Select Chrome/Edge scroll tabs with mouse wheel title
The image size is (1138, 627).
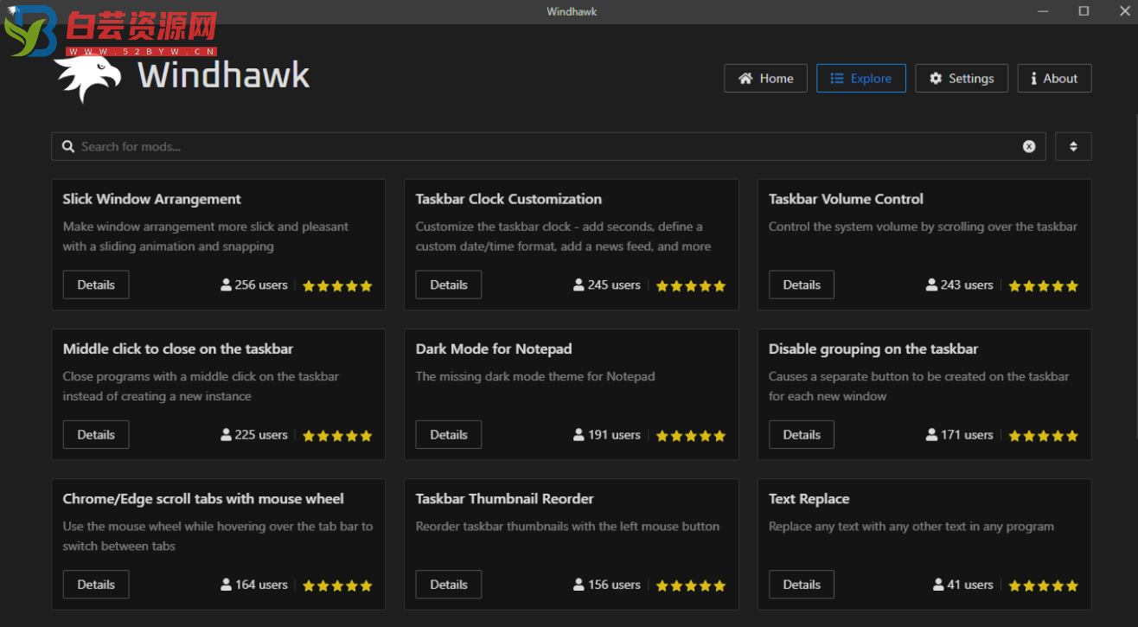[203, 498]
